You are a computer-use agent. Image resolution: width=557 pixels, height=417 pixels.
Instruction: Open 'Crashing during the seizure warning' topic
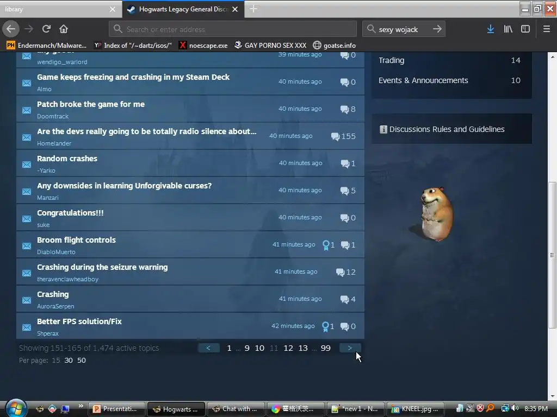[x=102, y=267]
